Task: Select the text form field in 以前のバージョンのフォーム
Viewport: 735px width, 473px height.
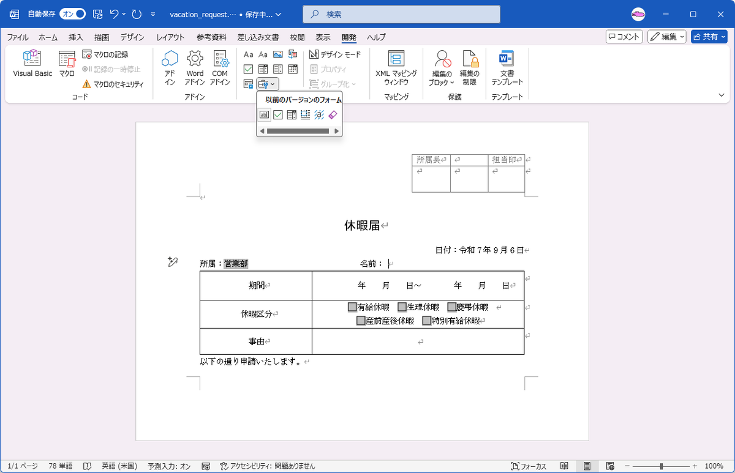Action: (x=264, y=114)
